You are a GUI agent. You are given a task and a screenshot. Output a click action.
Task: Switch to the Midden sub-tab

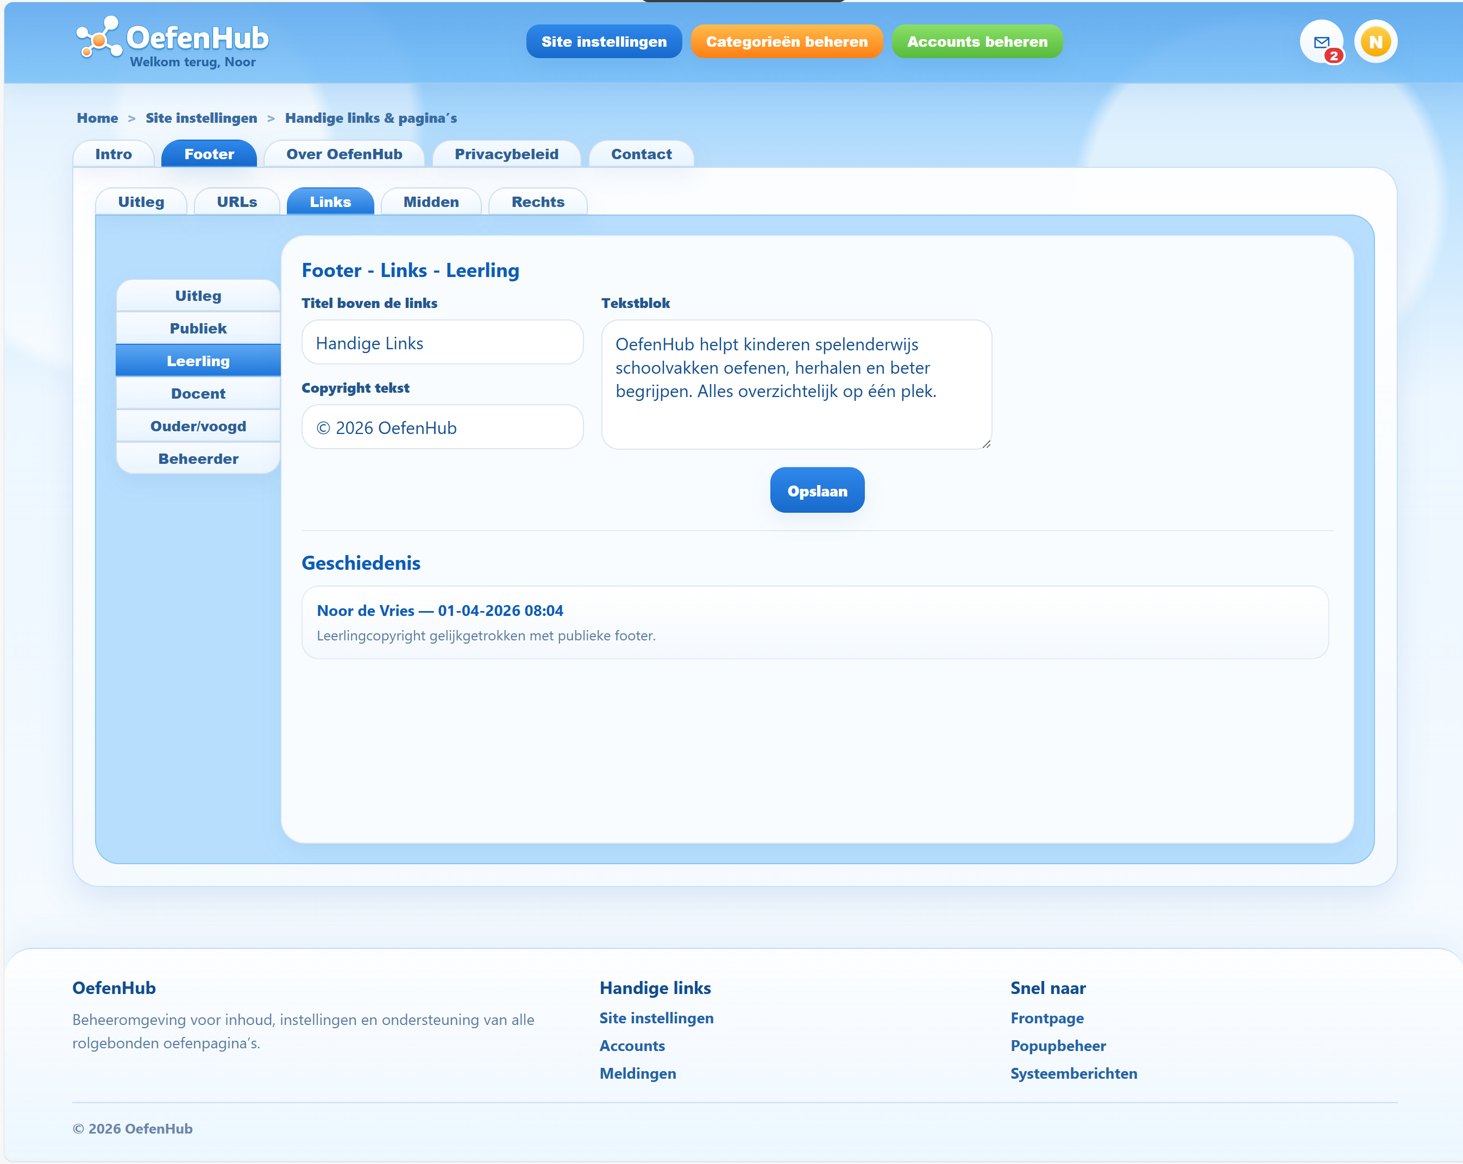point(431,202)
